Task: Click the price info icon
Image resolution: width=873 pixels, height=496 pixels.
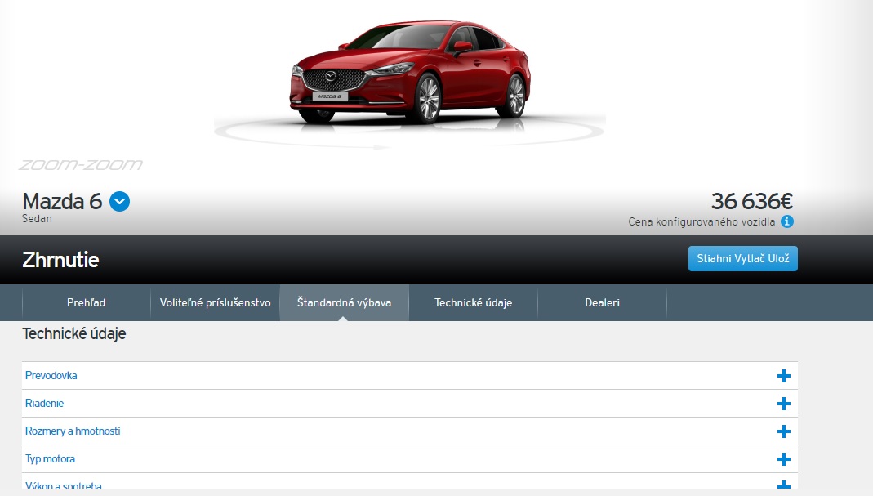Action: (787, 221)
